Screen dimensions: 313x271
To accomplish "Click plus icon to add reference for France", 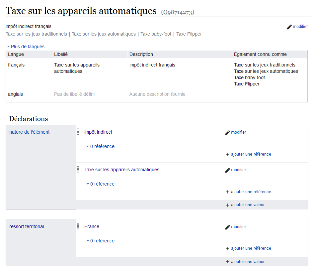I will [x=228, y=249].
